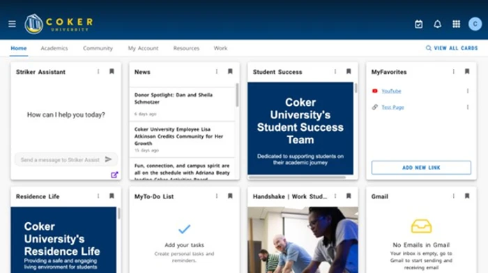Switch to the Community tab
The height and width of the screenshot is (273, 488).
pos(98,48)
